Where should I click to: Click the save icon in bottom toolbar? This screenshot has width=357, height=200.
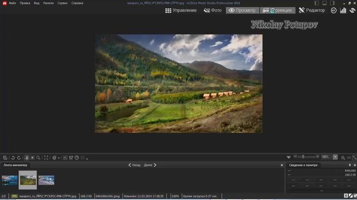5,158
